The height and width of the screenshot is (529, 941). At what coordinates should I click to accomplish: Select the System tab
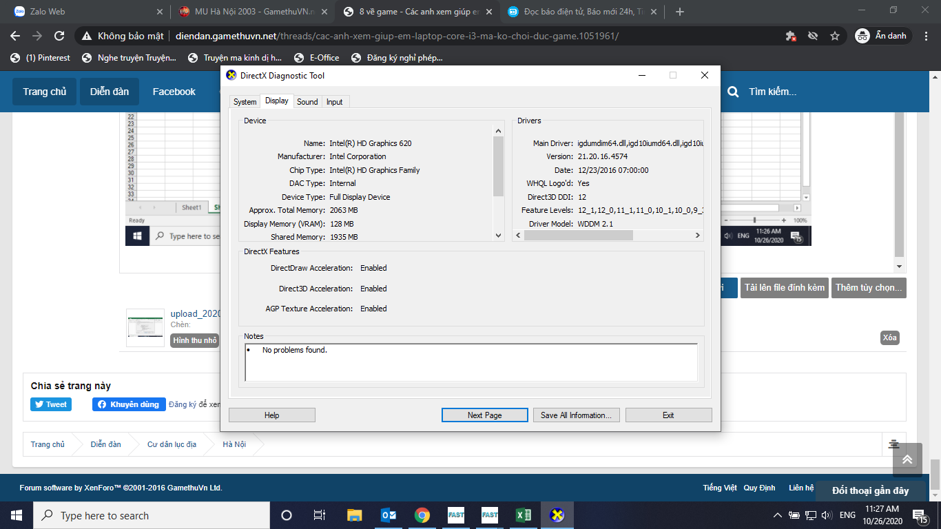click(x=245, y=102)
